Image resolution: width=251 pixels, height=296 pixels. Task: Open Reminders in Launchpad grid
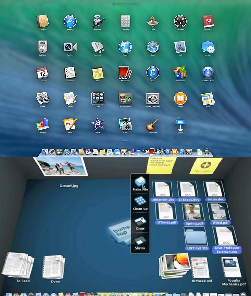tap(70, 73)
